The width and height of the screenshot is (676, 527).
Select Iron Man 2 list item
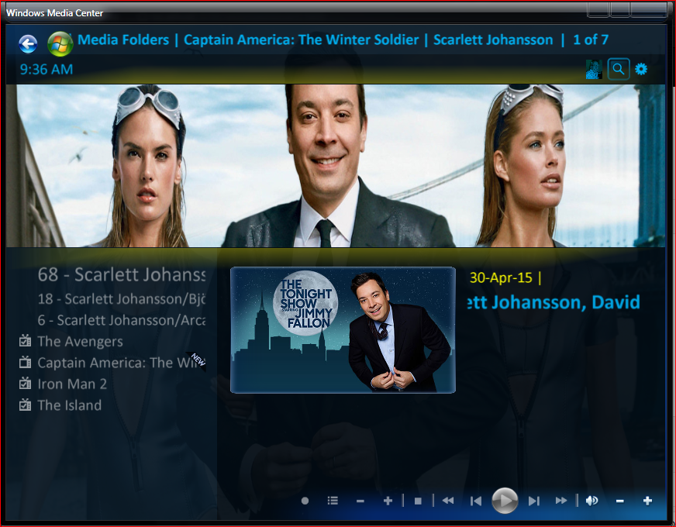click(x=72, y=384)
